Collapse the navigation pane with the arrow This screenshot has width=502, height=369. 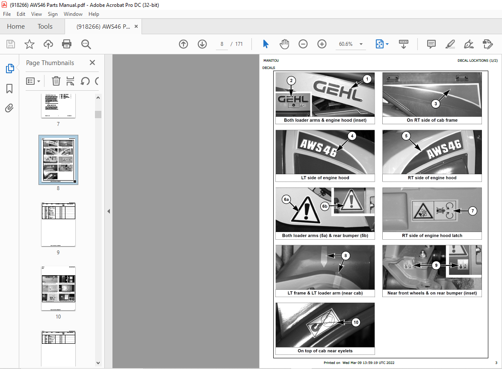(x=109, y=211)
